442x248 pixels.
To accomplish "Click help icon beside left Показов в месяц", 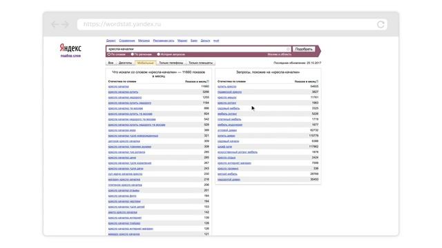I will click(208, 81).
